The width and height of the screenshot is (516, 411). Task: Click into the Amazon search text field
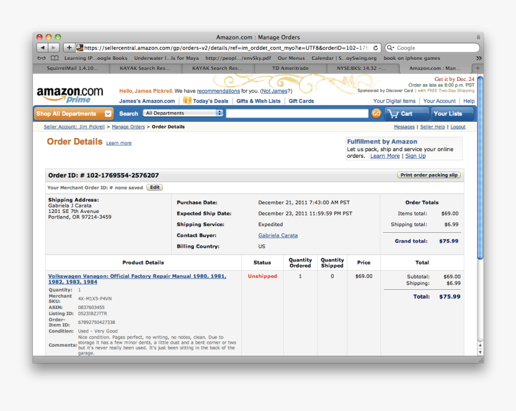pyautogui.click(x=297, y=113)
